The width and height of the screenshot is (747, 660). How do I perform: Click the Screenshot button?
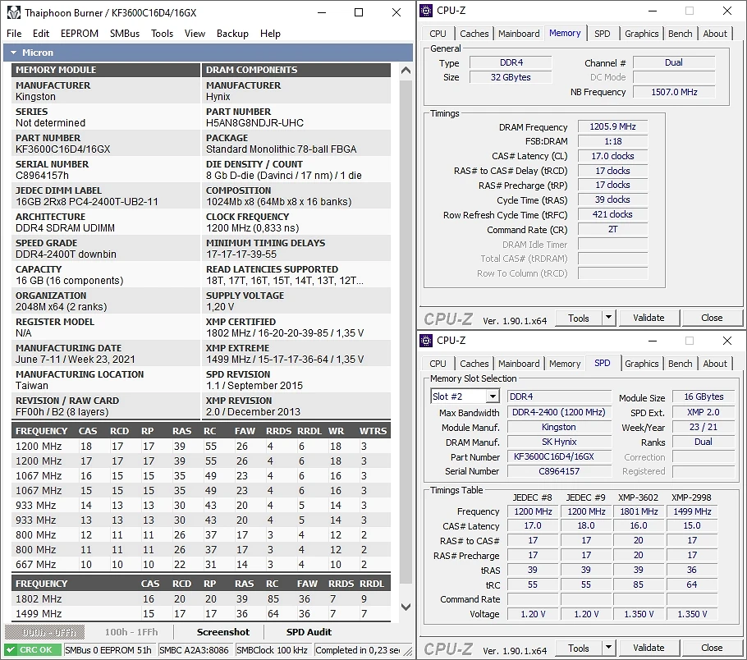click(222, 632)
